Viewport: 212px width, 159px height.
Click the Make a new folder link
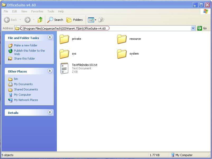coord(26,45)
